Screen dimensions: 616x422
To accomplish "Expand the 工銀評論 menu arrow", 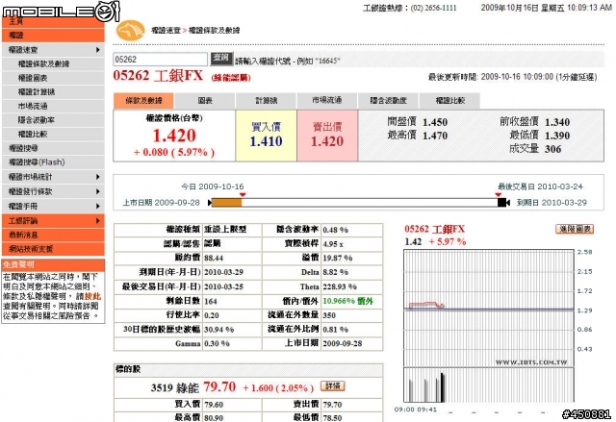I will tap(97, 221).
